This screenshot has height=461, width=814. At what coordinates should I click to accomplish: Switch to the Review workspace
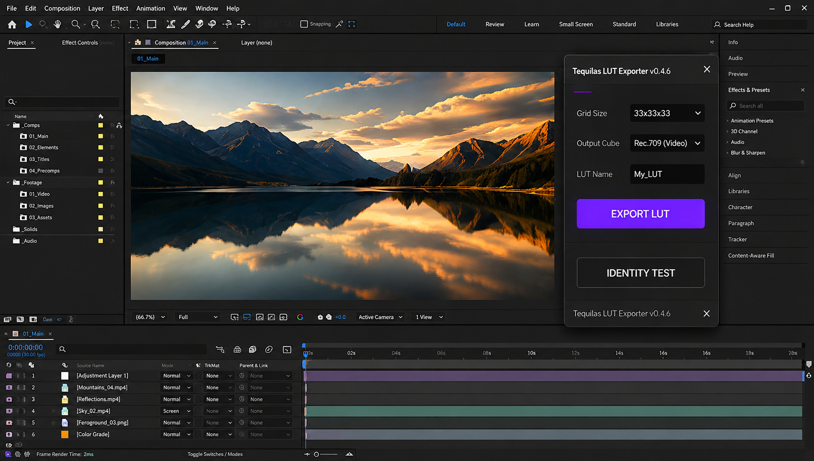[x=494, y=24]
